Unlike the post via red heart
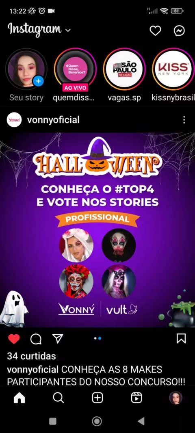 (x=14, y=339)
